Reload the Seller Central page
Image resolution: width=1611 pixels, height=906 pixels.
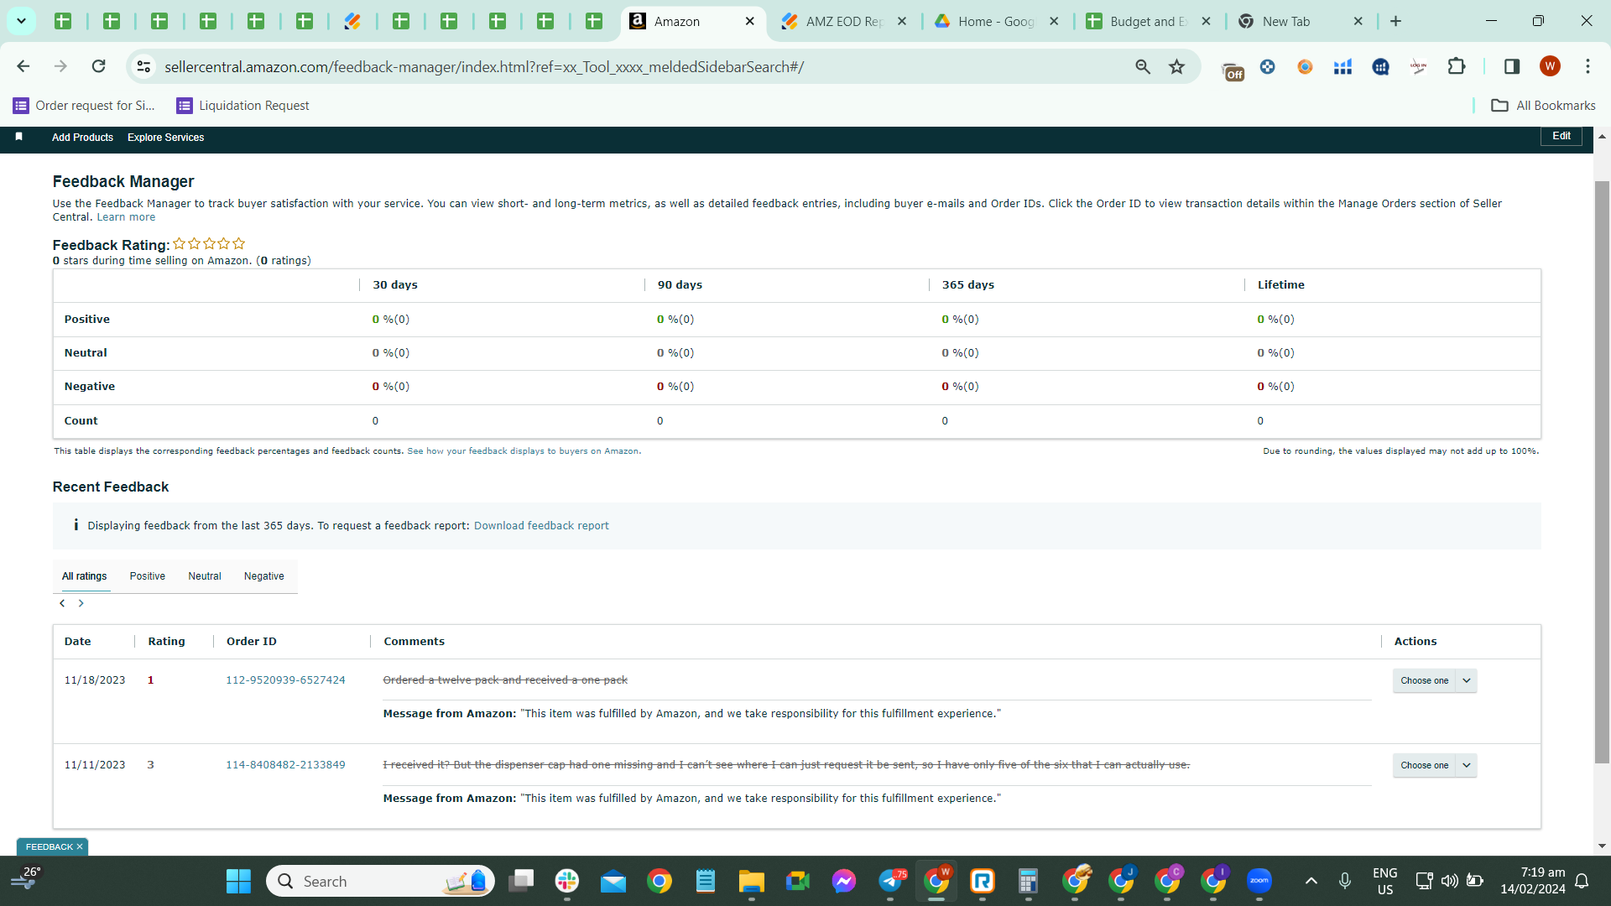point(98,66)
